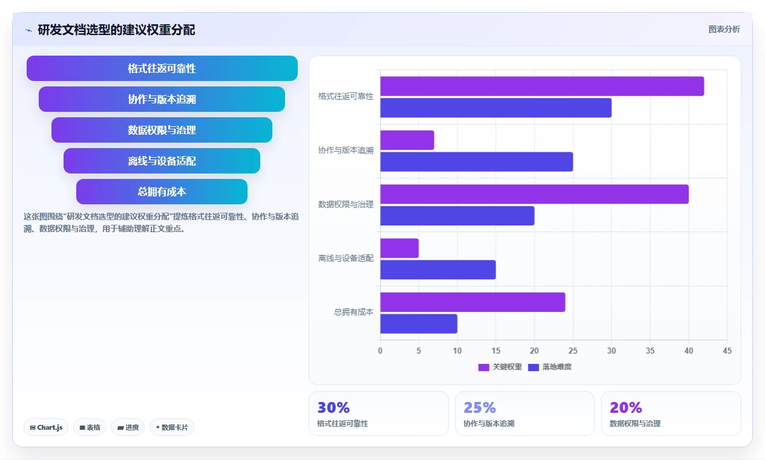Image resolution: width=765 pixels, height=460 pixels.
Task: Toggle the 关键权重 legend item
Action: coord(500,367)
